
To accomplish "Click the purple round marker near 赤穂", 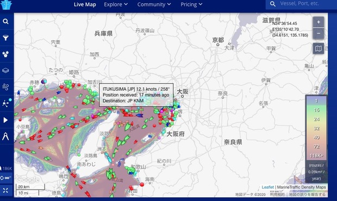I will point(44,81).
